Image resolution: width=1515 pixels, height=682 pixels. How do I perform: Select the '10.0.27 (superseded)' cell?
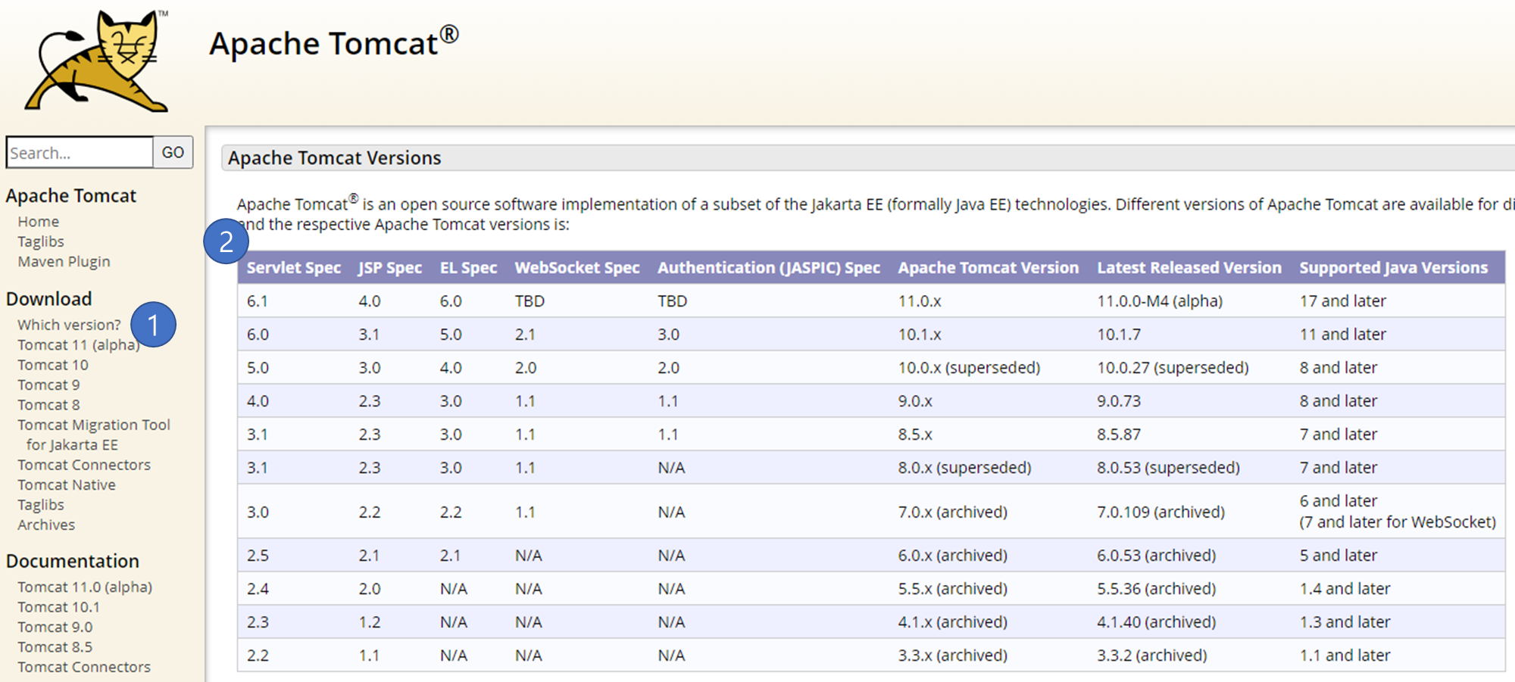pyautogui.click(x=1173, y=367)
